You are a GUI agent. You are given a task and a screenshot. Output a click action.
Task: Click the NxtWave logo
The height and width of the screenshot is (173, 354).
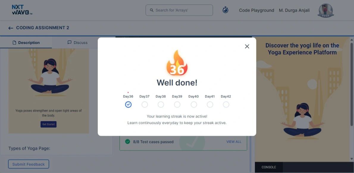22,10
